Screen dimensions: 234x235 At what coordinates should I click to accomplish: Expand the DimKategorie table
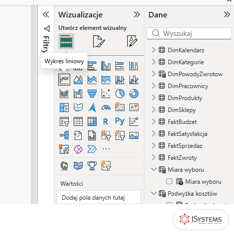point(154,62)
